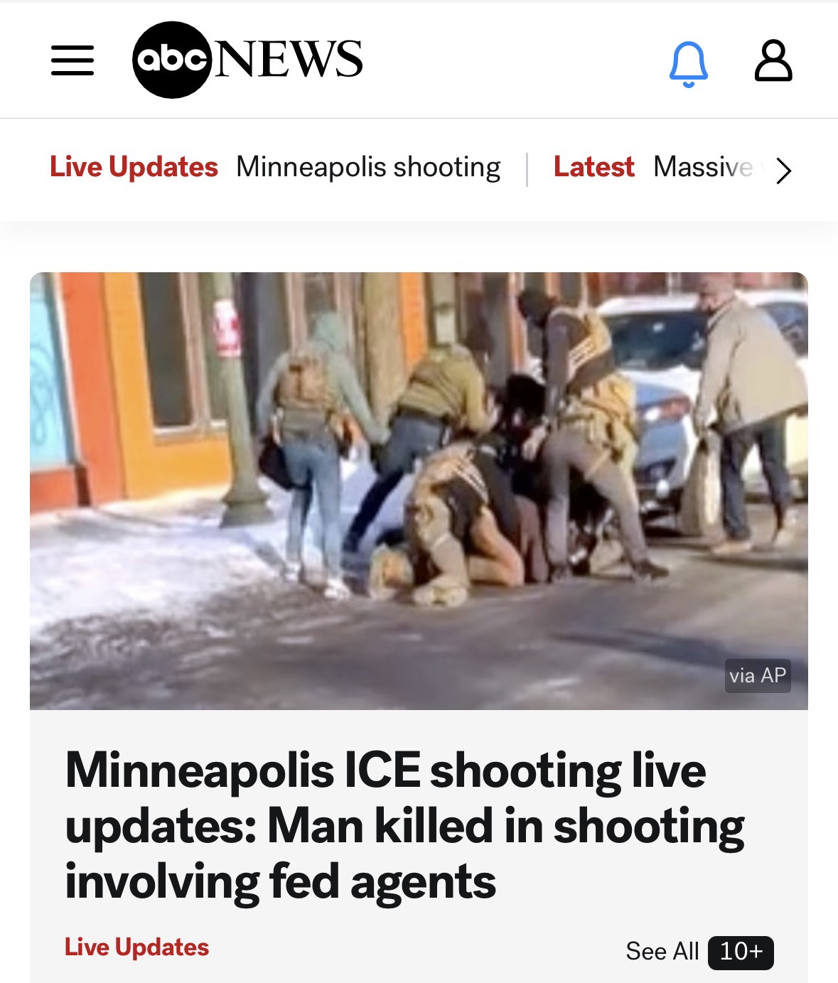Open the Massive story in Latest ticker
The height and width of the screenshot is (983, 838).
pos(703,167)
